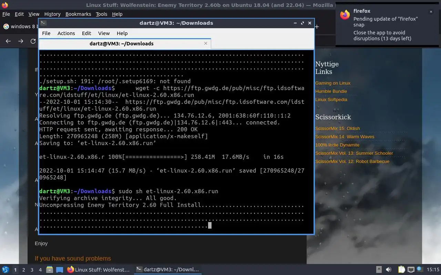Open the clipboard manager tray icon
The image size is (441, 275).
point(401,269)
